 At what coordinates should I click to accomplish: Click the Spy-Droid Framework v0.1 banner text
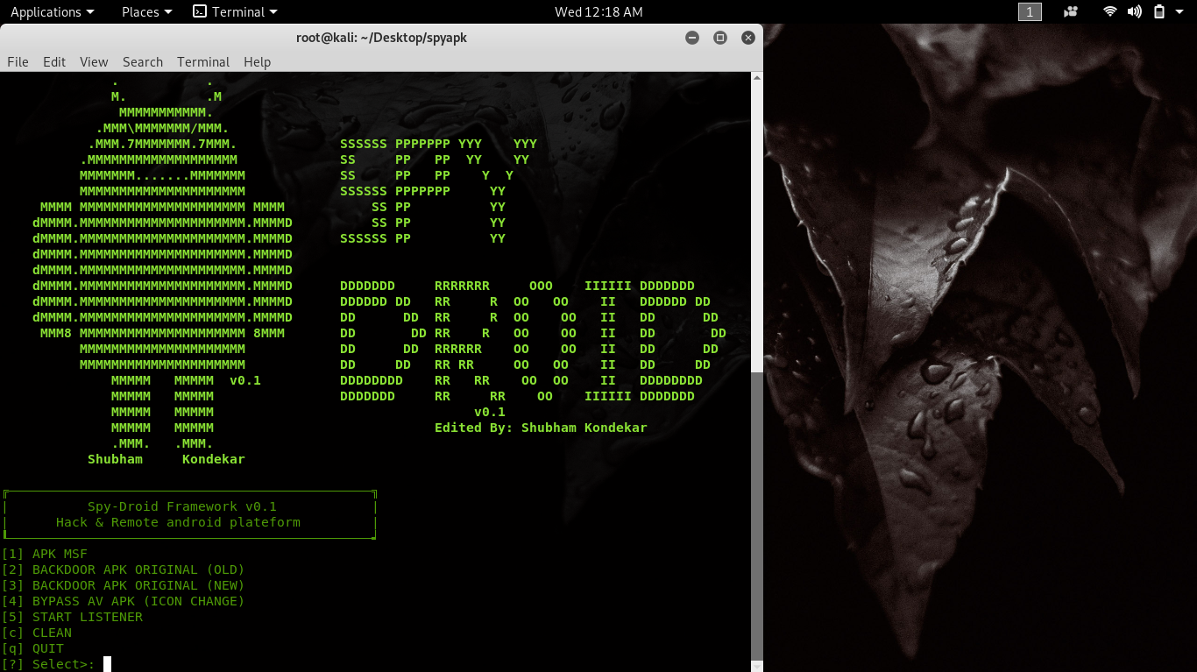pos(182,506)
